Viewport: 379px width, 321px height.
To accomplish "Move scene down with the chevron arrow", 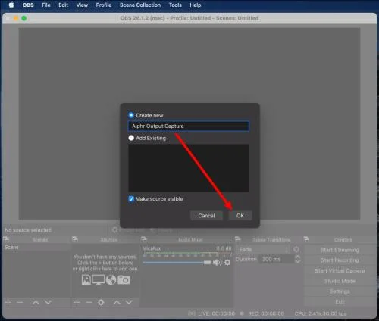I will click(48, 302).
